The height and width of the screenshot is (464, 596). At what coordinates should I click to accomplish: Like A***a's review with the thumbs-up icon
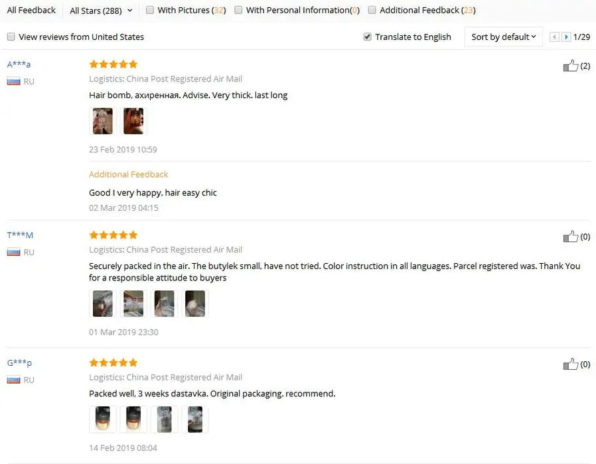click(571, 66)
